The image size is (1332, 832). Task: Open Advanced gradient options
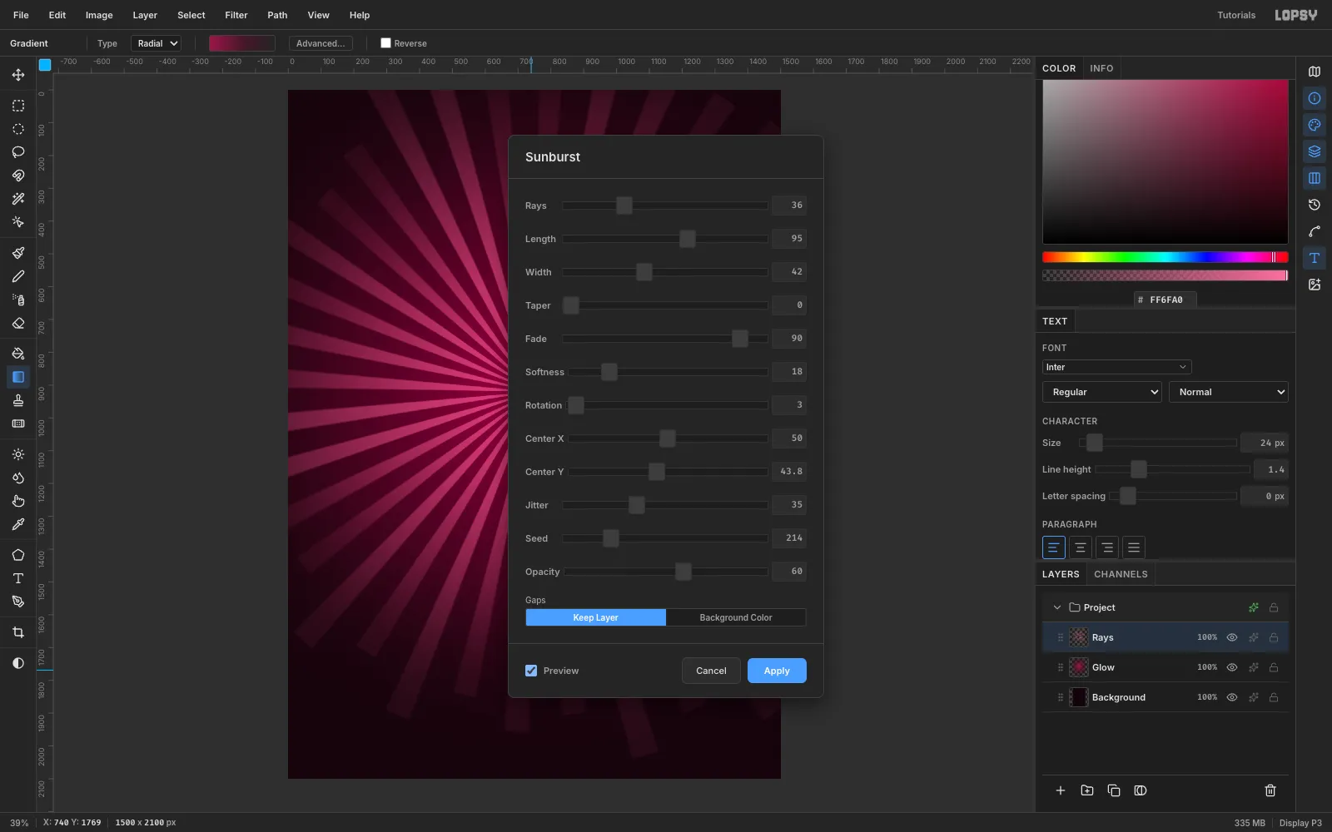point(321,43)
